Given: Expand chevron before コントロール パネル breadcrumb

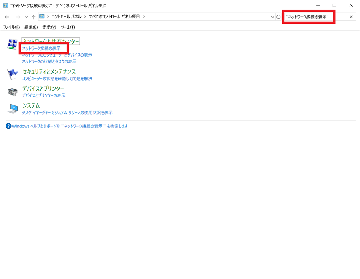Looking at the screenshot, I should click(48, 16).
